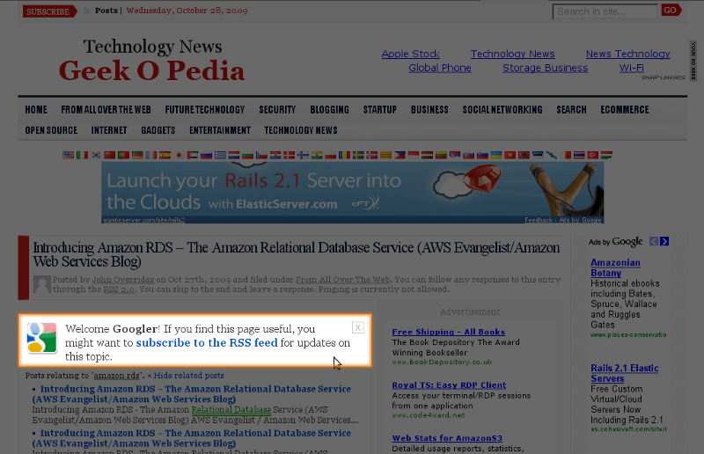Viewport: 704px width, 454px height.
Task: Click the Google logo icon in welcome box
Action: [41, 339]
